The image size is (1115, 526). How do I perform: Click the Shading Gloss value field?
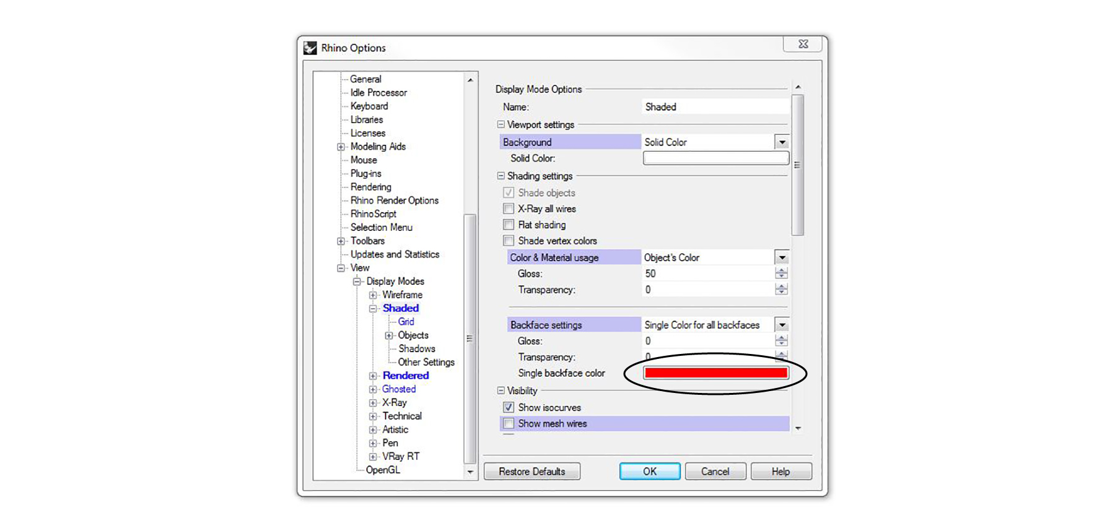coord(709,274)
